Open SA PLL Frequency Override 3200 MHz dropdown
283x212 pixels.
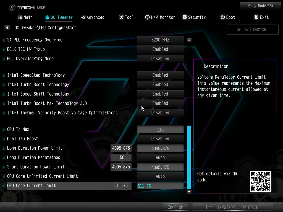[160, 40]
